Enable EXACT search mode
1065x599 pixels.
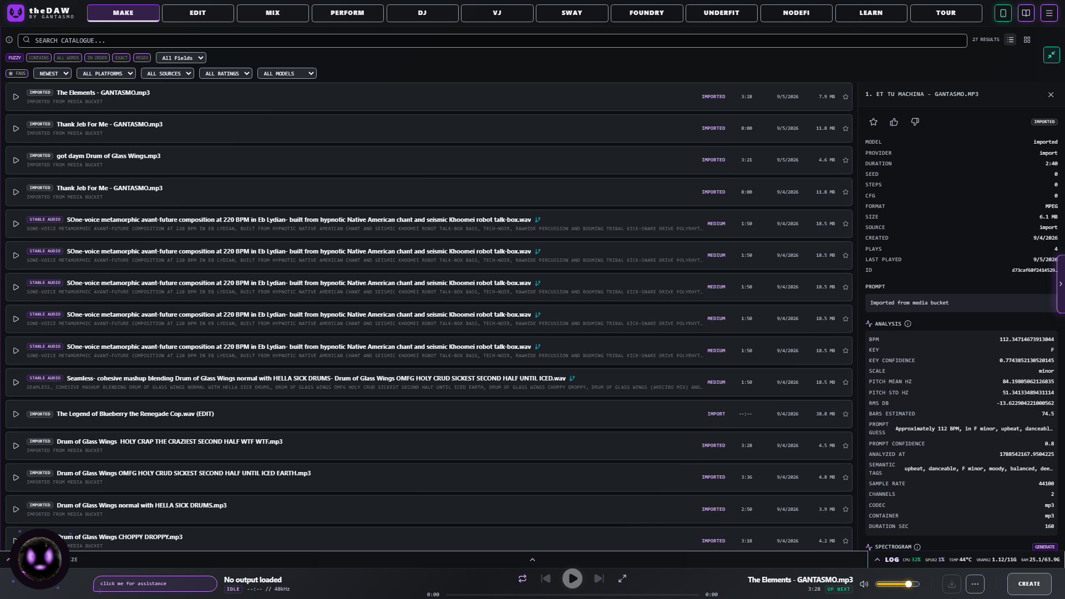pyautogui.click(x=121, y=58)
